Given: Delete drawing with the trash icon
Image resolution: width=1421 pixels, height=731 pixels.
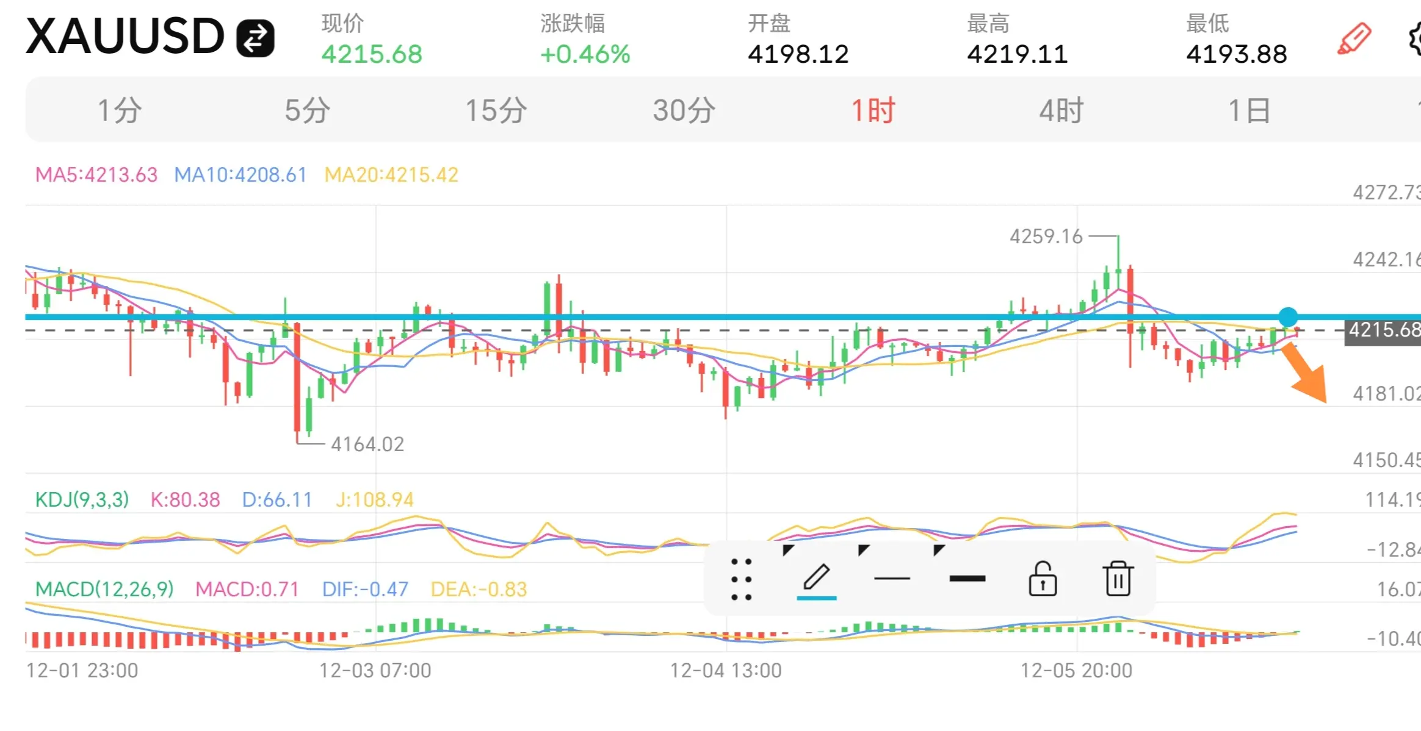Looking at the screenshot, I should pyautogui.click(x=1118, y=578).
